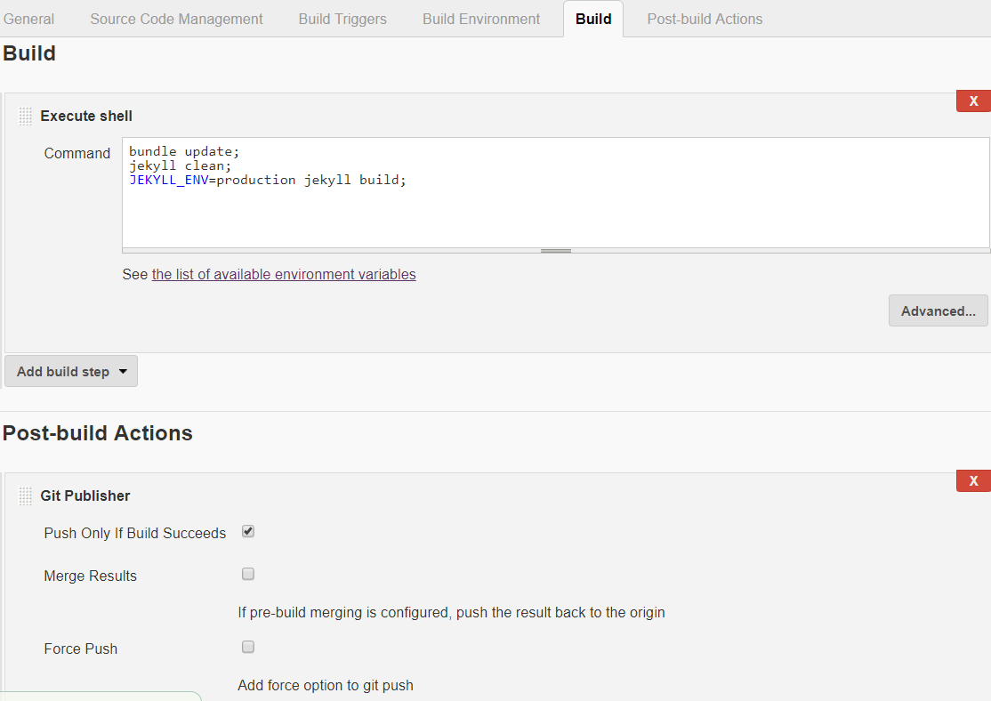Open list of available environment variables link
The height and width of the screenshot is (701, 991).
tap(284, 274)
